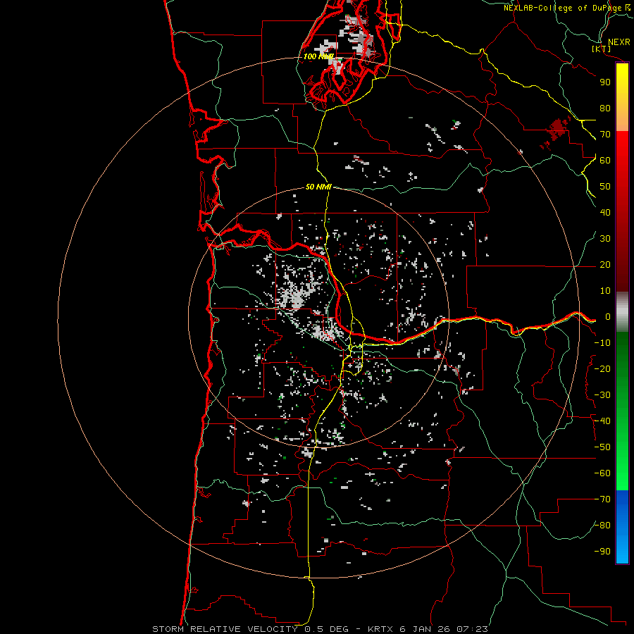The width and height of the screenshot is (634, 634).
Task: Click the positive 30 scale label
Action: pos(605,239)
